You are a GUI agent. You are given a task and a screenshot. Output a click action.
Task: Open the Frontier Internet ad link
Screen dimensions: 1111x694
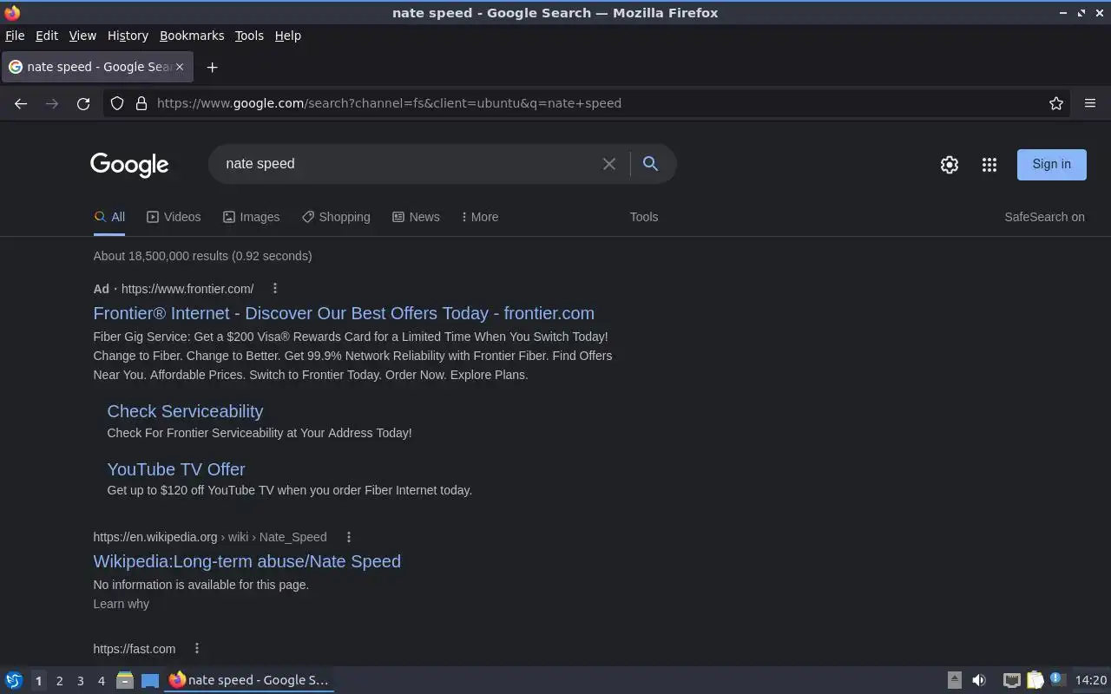pos(344,313)
